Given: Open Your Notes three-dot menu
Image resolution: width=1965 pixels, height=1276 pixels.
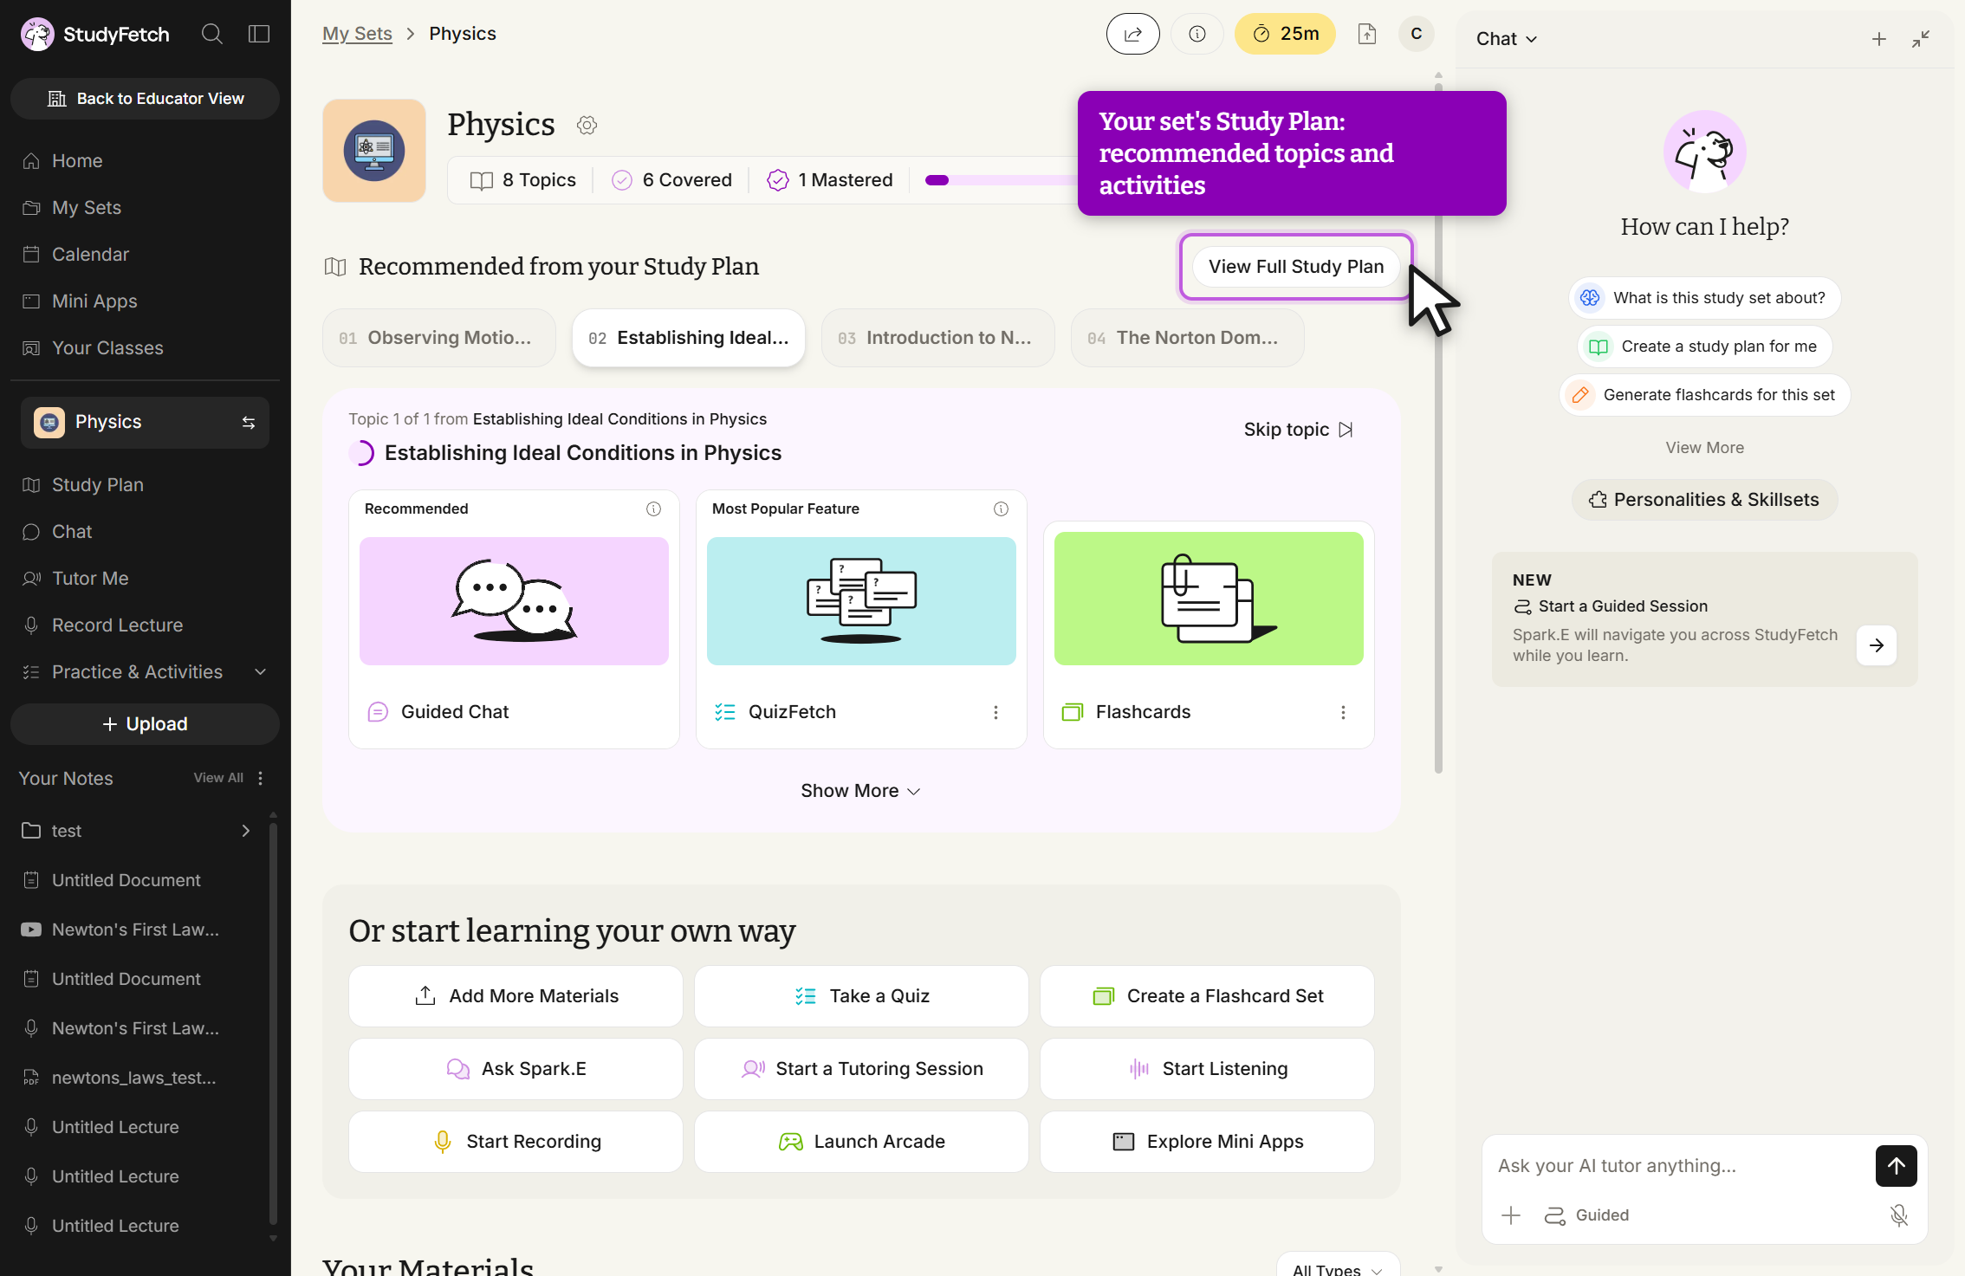Looking at the screenshot, I should click(x=260, y=778).
